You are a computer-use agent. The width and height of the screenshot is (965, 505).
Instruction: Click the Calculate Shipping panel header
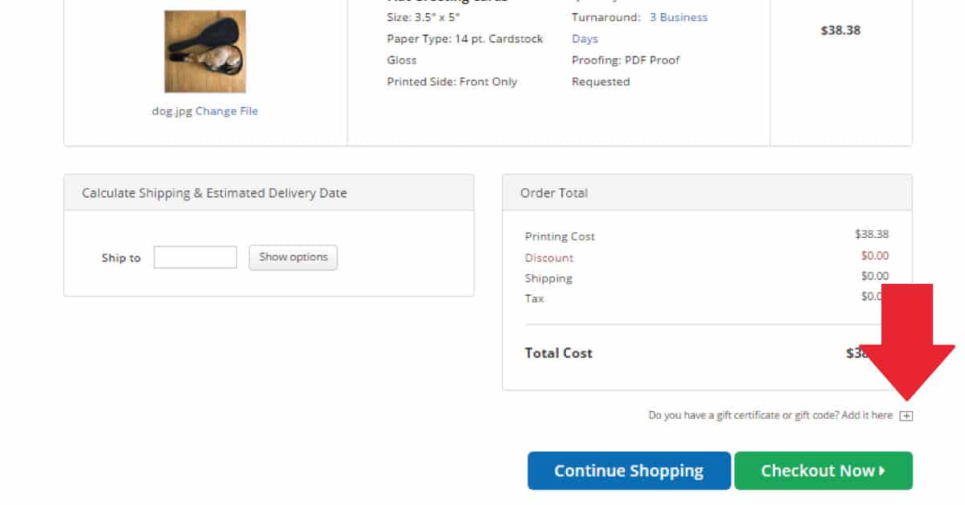tap(214, 193)
